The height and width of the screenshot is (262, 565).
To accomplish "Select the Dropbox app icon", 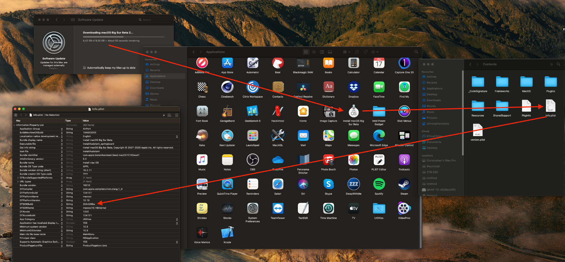I will point(354,87).
